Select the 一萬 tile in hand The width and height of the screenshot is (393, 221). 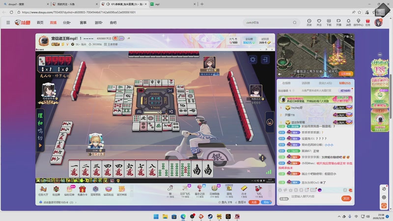(x=74, y=169)
